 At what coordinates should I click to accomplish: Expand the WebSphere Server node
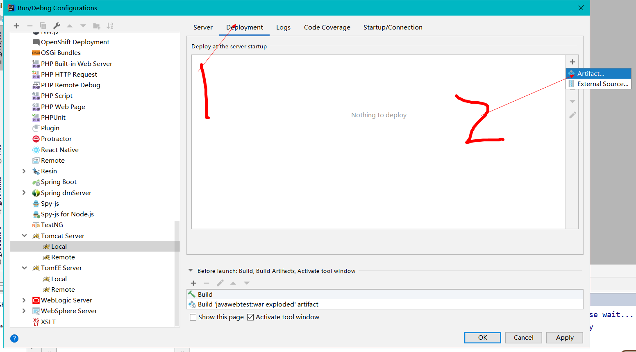coord(24,311)
